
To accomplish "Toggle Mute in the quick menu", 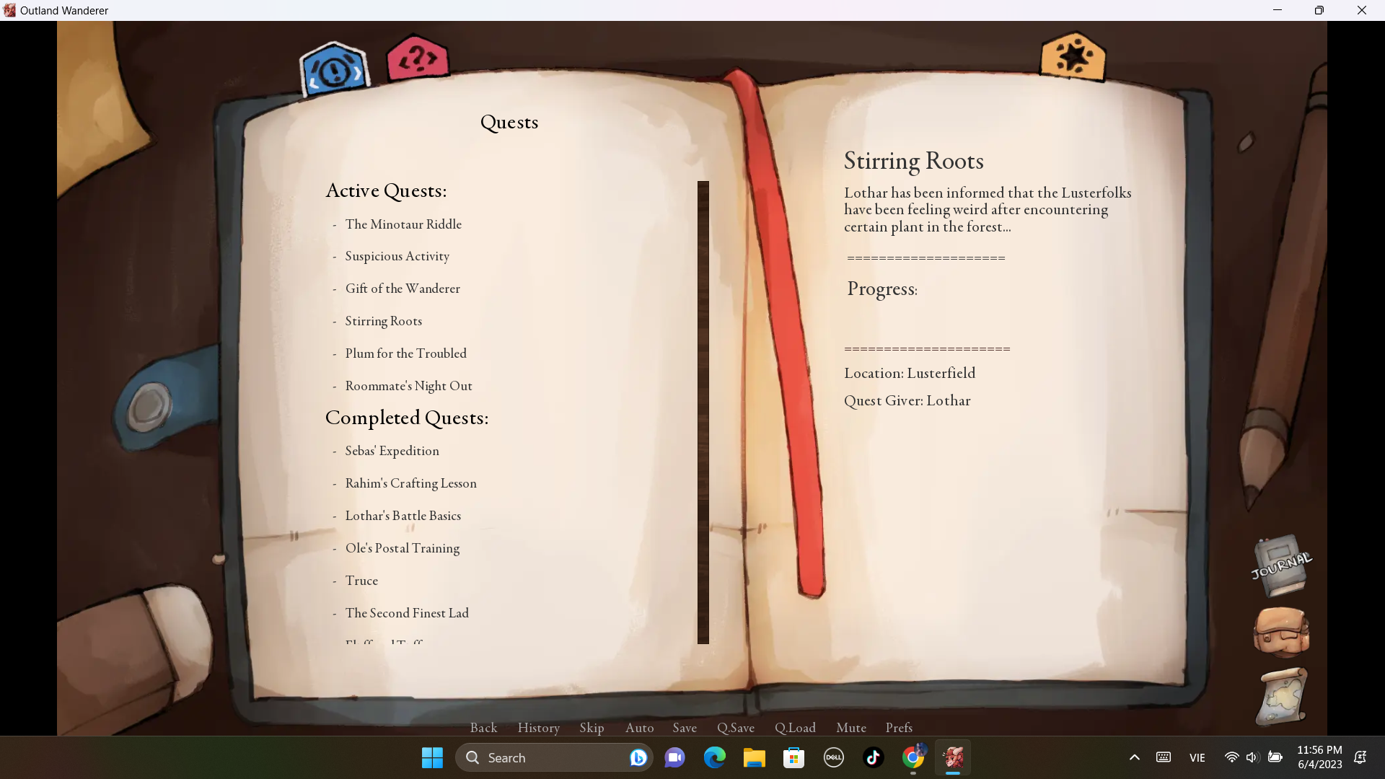I will click(851, 728).
